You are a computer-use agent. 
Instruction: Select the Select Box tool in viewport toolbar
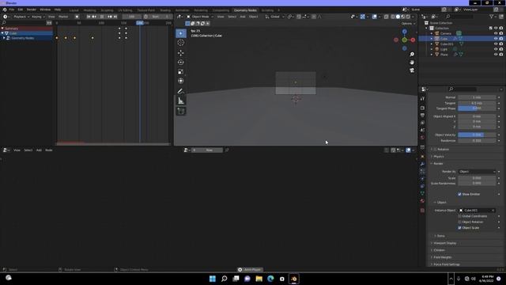tap(181, 33)
